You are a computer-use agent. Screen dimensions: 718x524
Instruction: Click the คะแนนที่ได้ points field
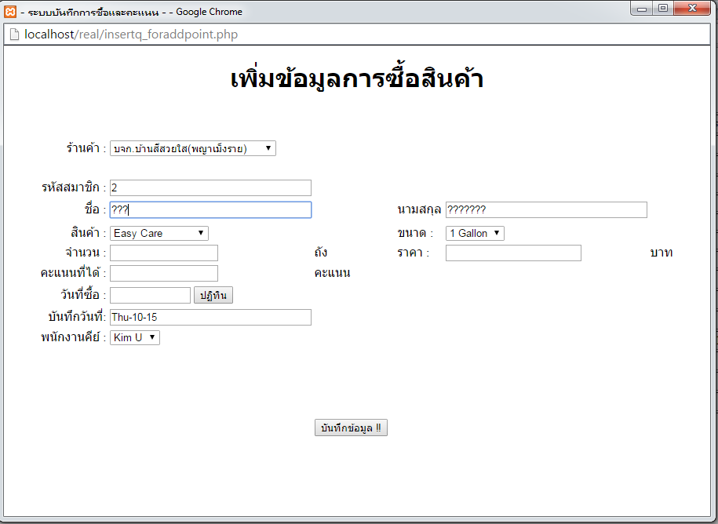(x=164, y=273)
